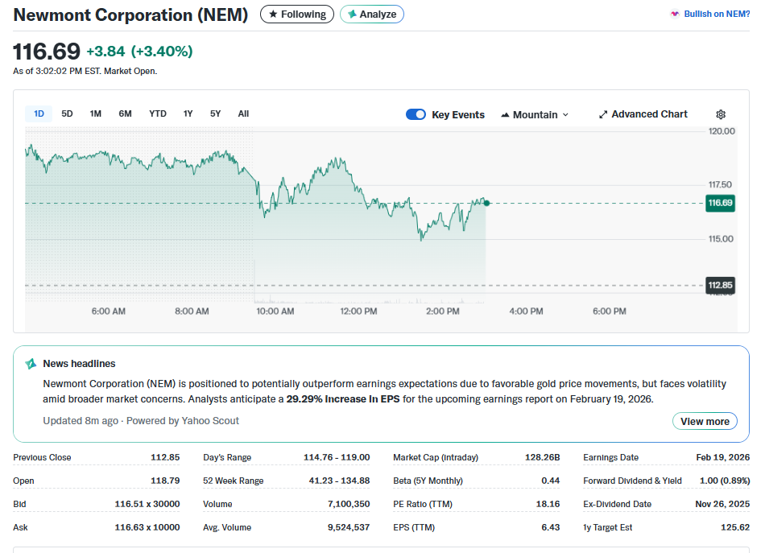Toggle the Key Events switch
Viewport: 765px width, 553px height.
pos(416,114)
